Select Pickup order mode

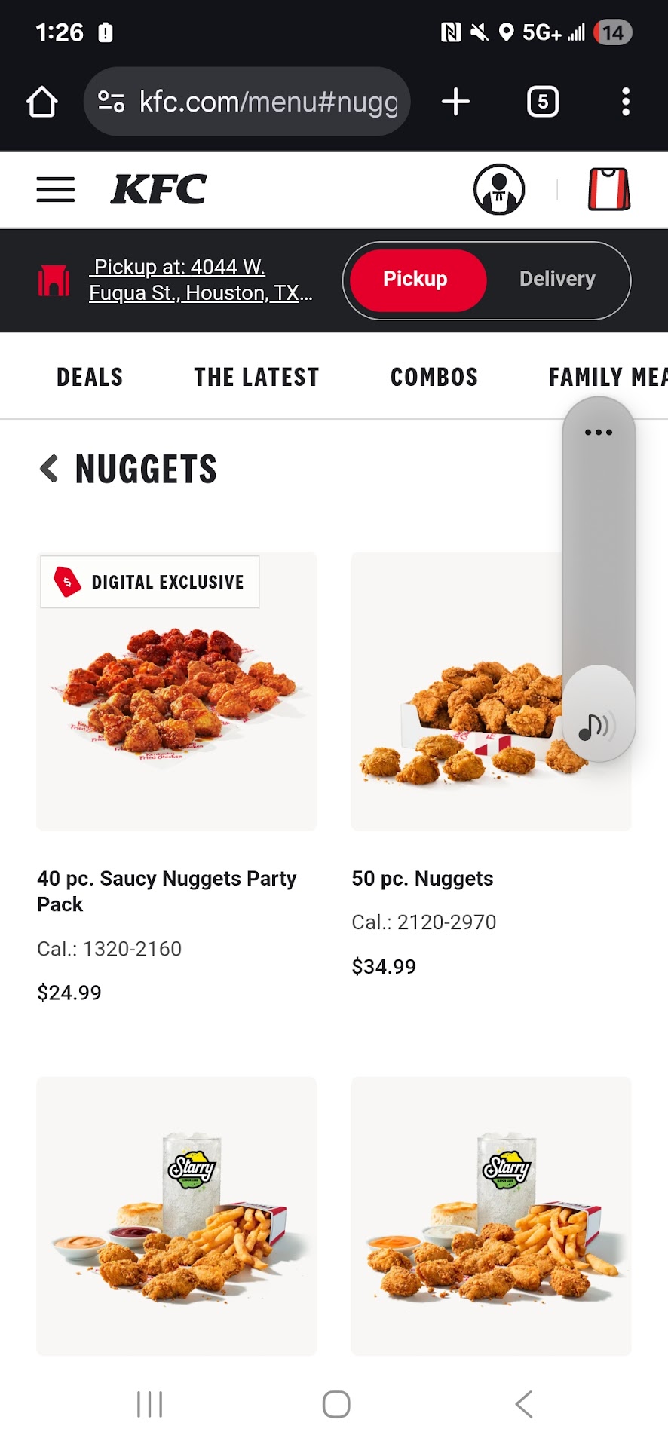click(415, 280)
